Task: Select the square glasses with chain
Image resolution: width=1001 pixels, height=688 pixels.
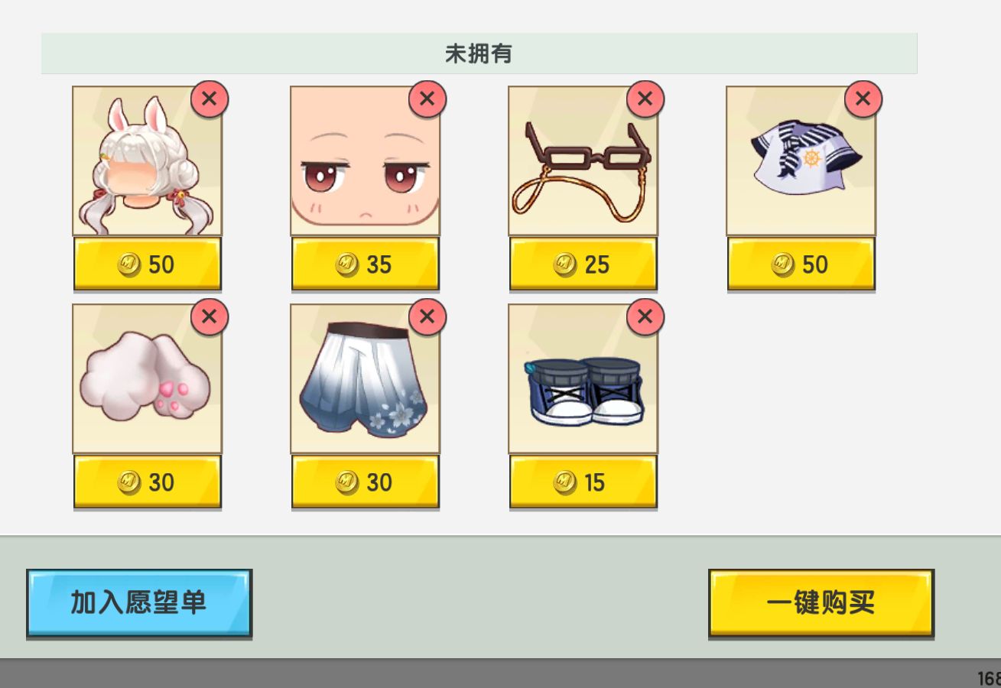Action: pos(583,161)
